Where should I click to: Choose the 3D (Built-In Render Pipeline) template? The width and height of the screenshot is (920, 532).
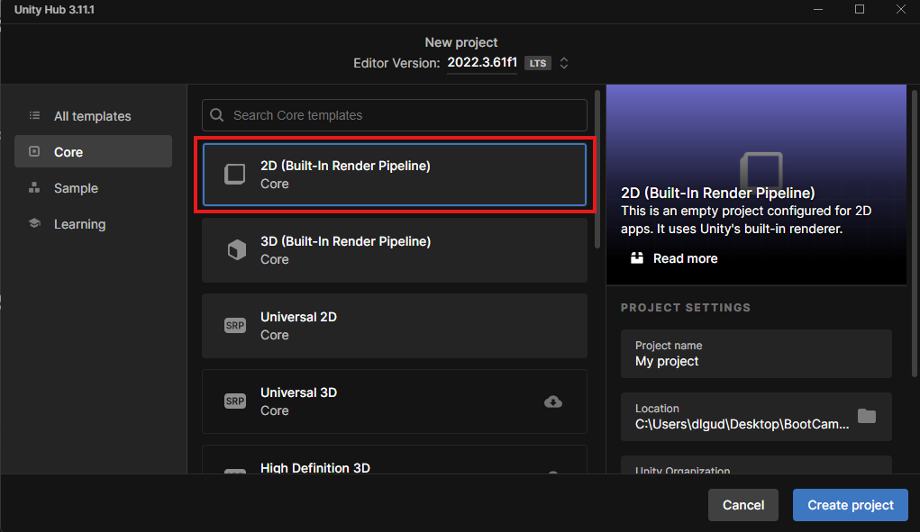click(395, 250)
